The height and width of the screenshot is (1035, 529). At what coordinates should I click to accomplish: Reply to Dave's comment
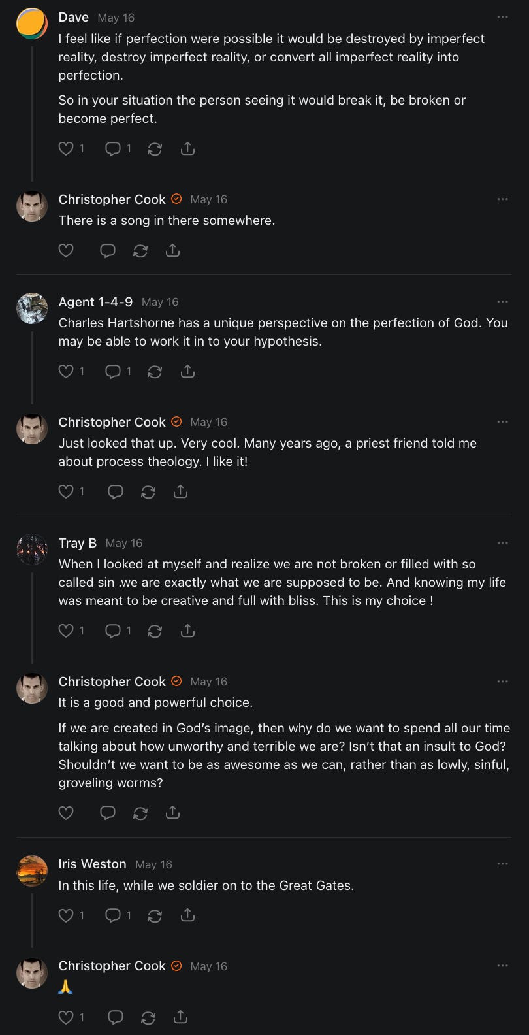point(113,149)
